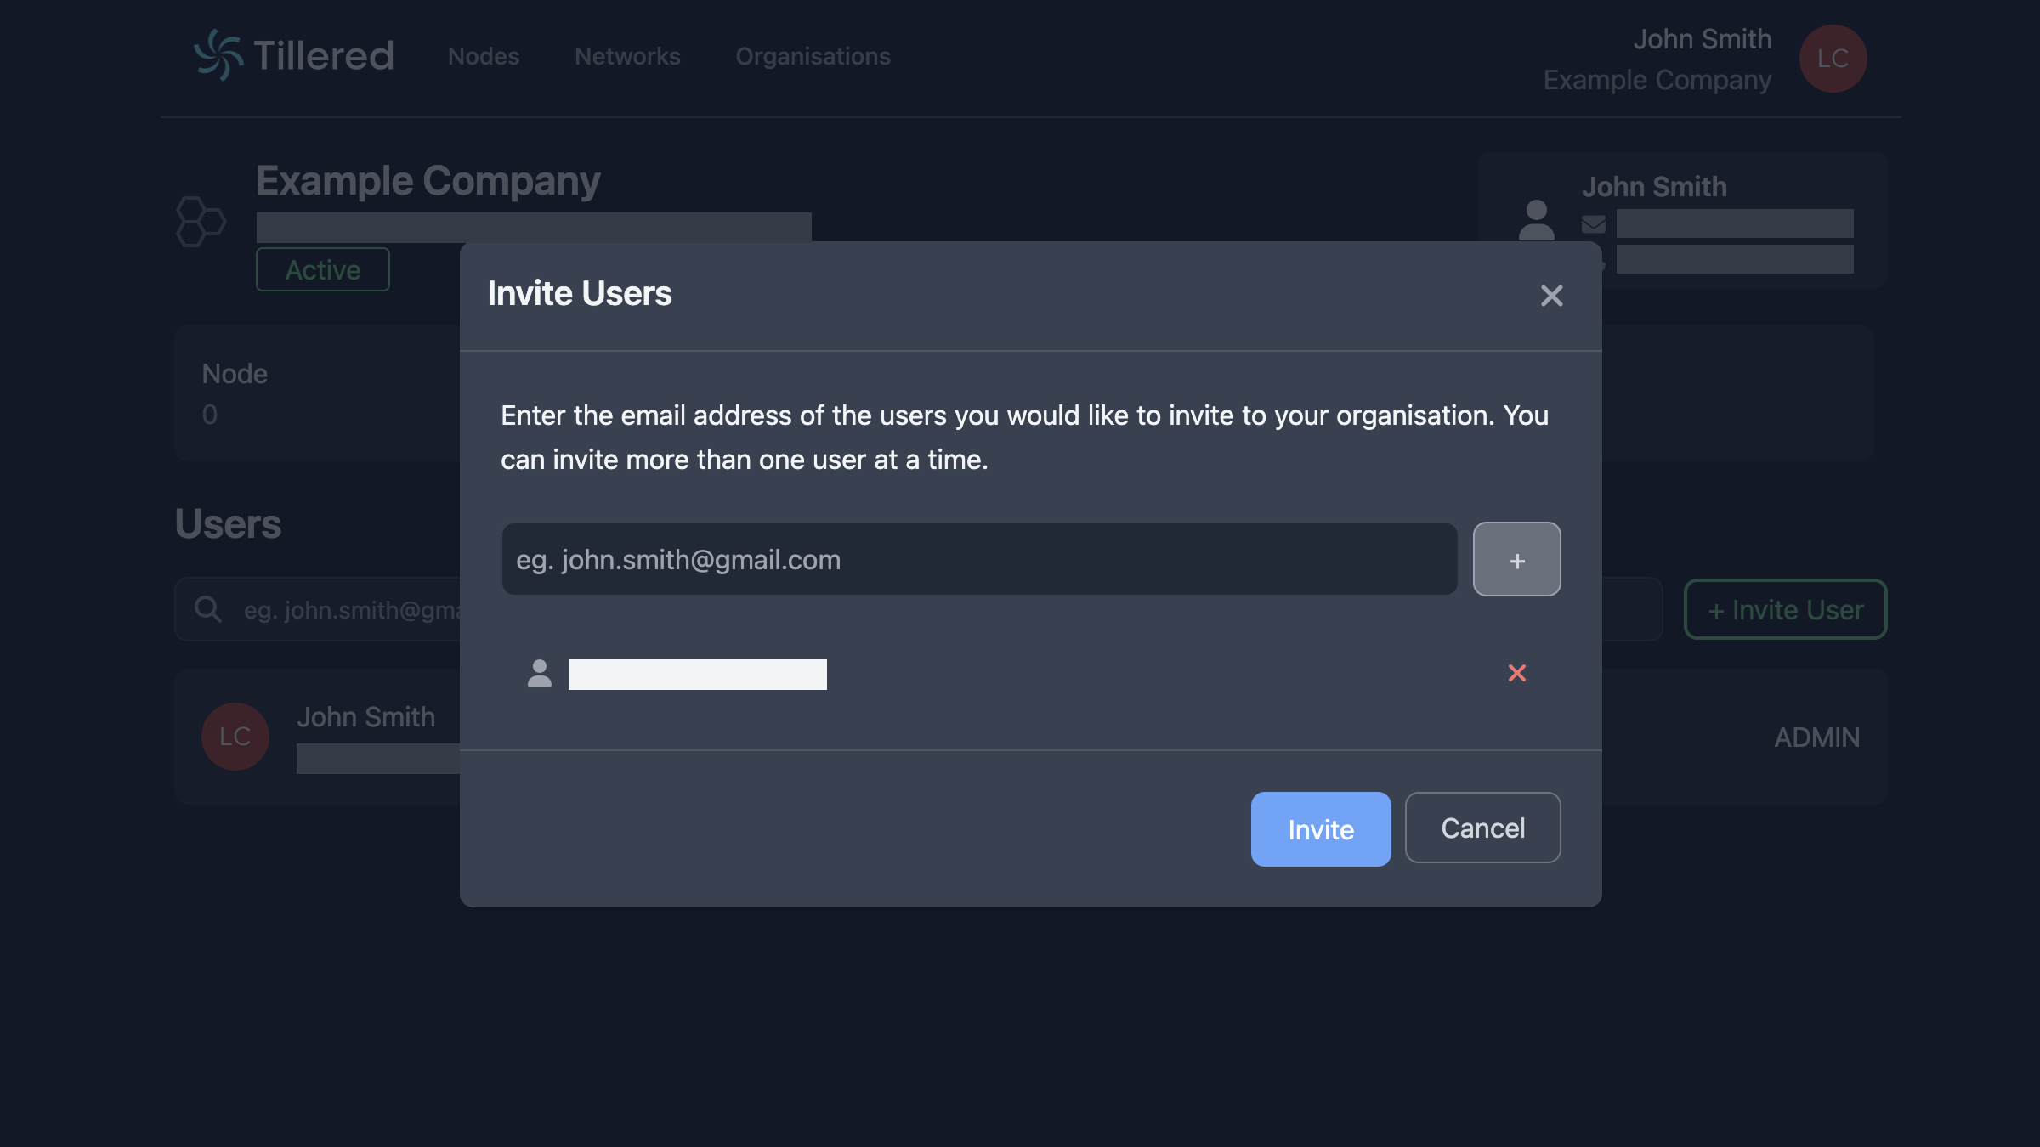Click the hexagon organisation icon beside Example Company
The height and width of the screenshot is (1147, 2040).
tap(201, 223)
